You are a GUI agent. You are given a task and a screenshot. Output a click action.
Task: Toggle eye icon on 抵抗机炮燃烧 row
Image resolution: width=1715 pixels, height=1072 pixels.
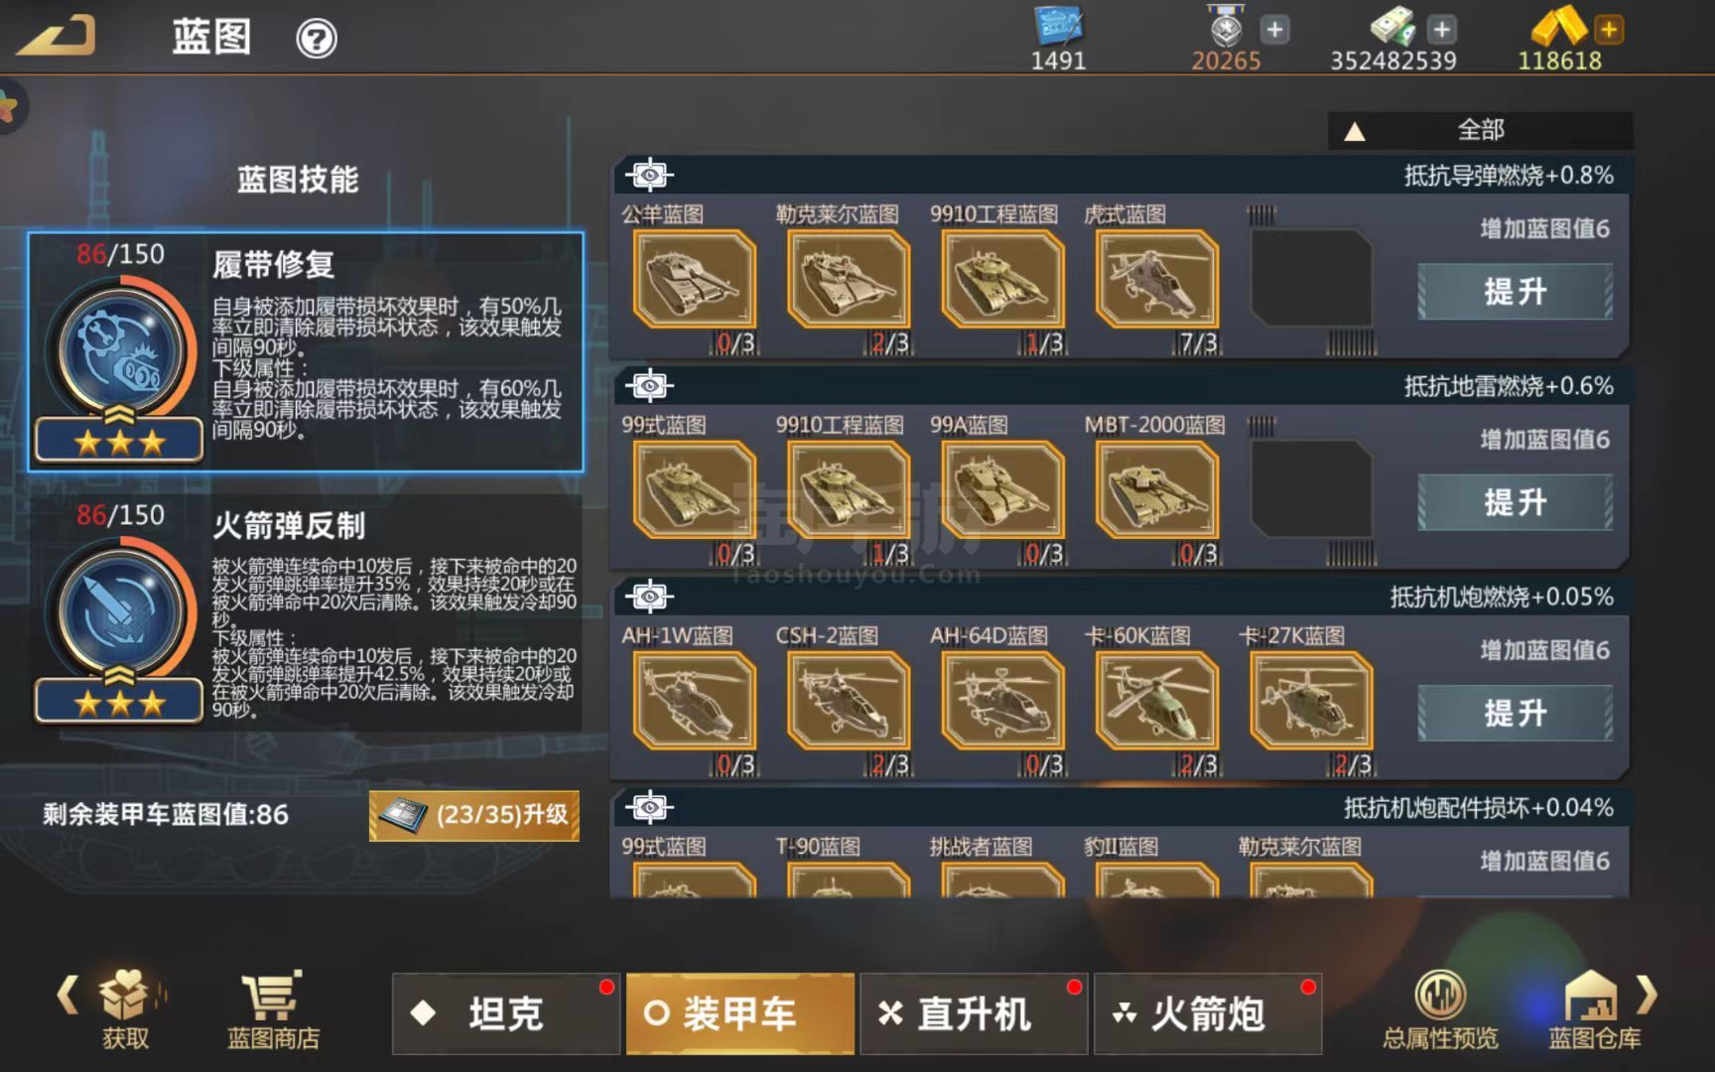650,597
